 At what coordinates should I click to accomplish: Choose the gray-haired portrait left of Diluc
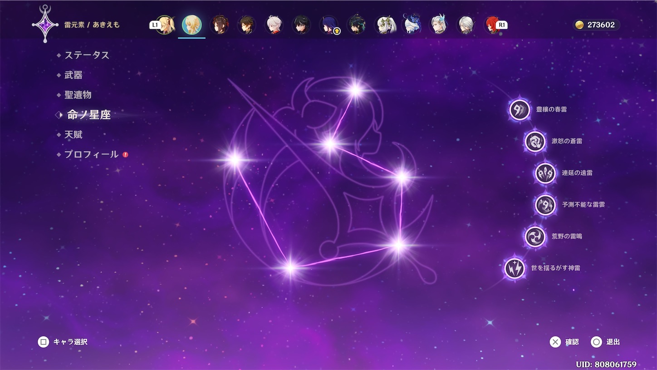pyautogui.click(x=466, y=25)
